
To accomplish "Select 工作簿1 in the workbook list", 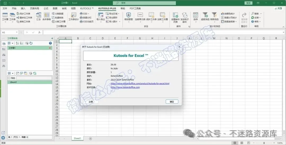I will click(x=30, y=48).
